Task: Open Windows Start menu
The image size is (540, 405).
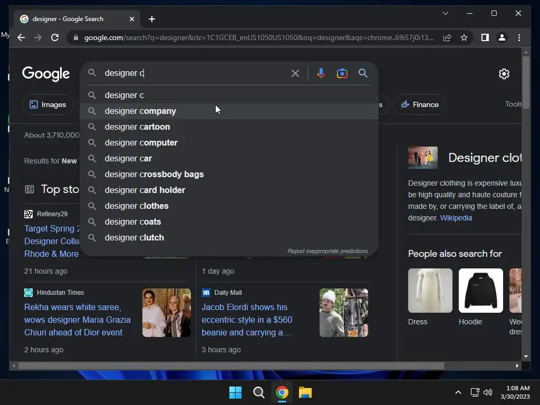Action: click(236, 392)
